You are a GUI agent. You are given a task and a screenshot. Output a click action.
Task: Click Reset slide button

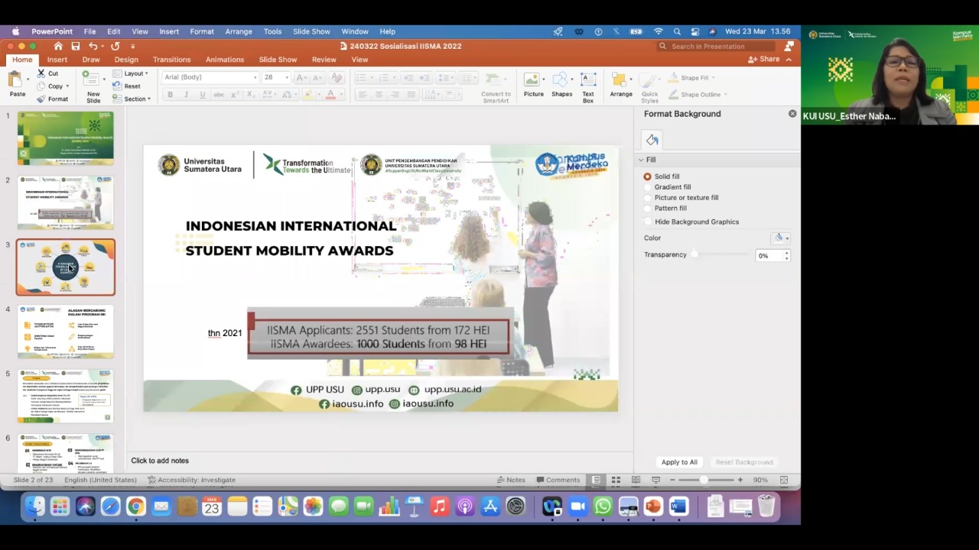[127, 86]
